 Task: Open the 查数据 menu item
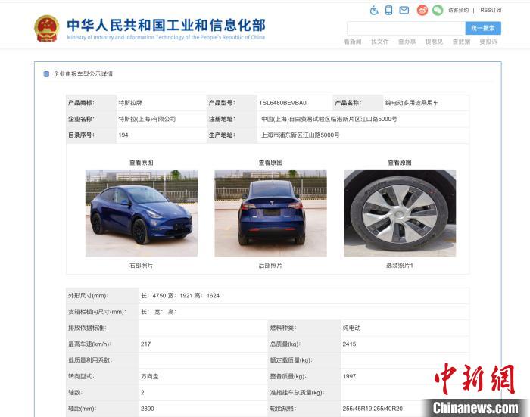[x=461, y=42]
